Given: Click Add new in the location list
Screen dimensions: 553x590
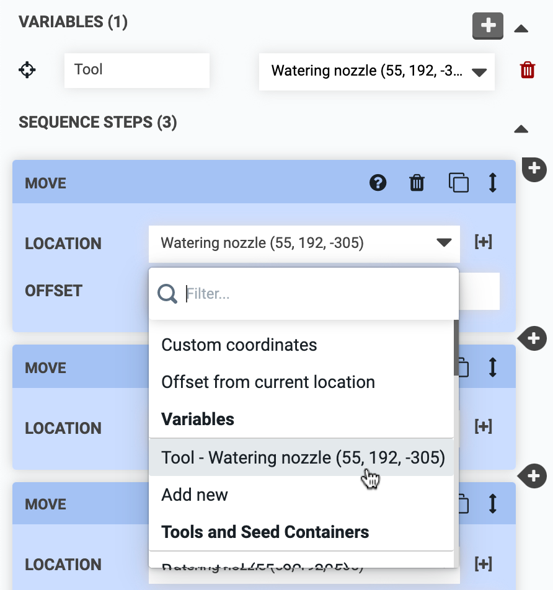Looking at the screenshot, I should pos(194,495).
